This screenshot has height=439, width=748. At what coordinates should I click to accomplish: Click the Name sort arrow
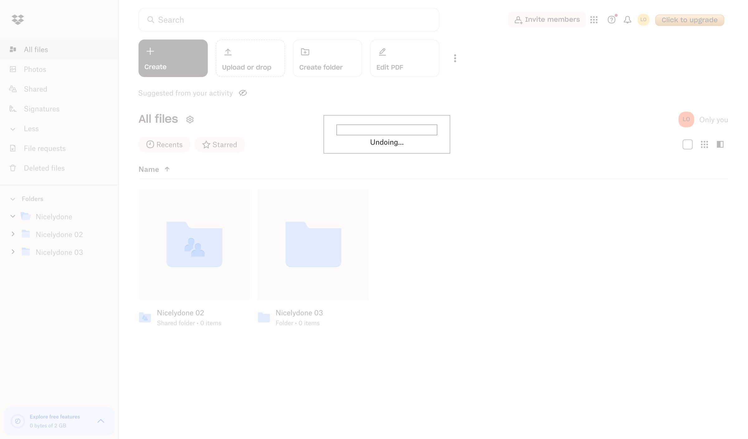pyautogui.click(x=167, y=169)
